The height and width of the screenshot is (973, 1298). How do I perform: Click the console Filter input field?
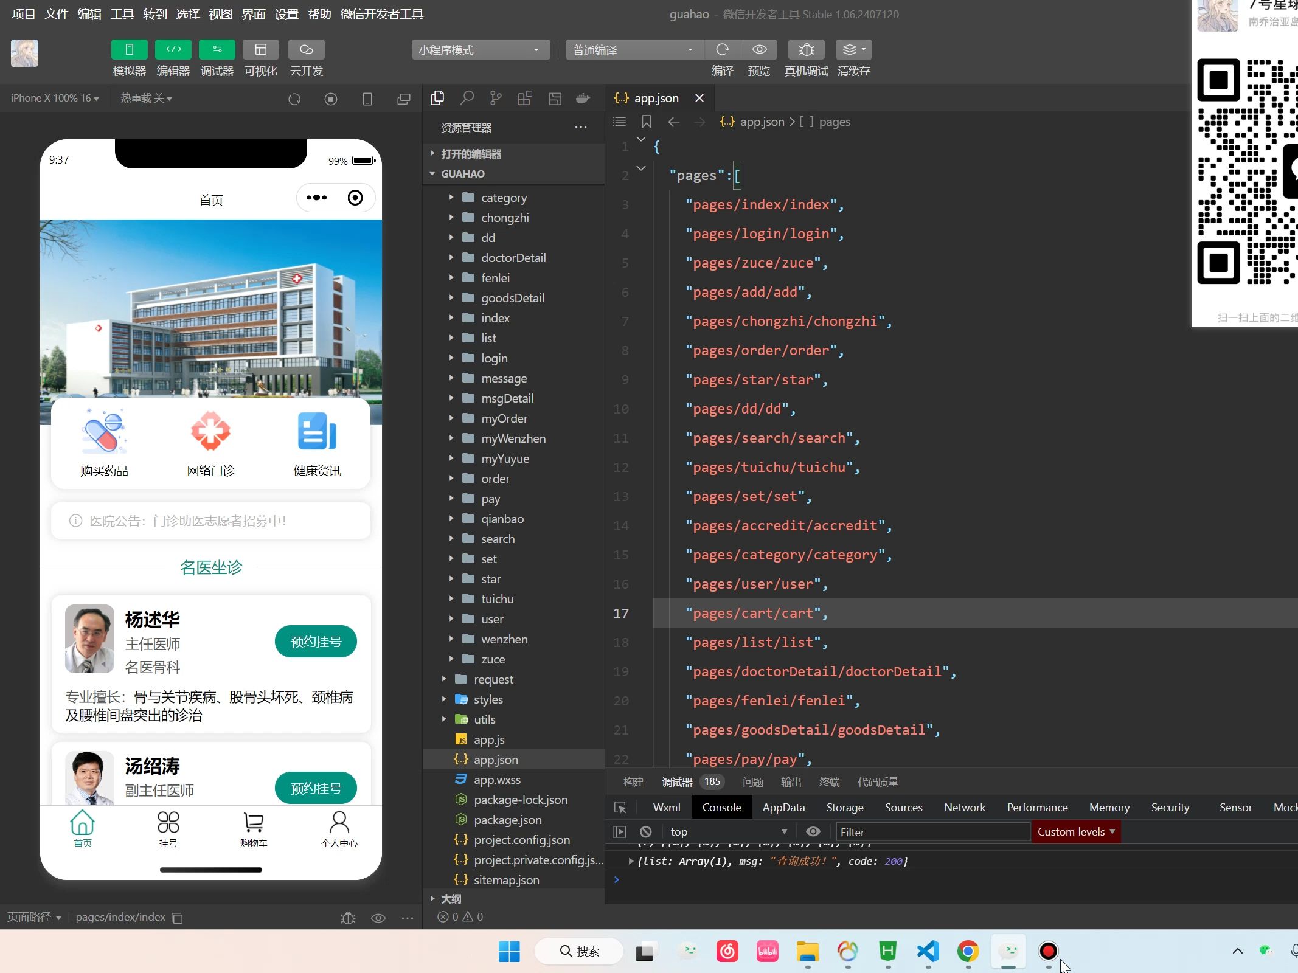(933, 831)
